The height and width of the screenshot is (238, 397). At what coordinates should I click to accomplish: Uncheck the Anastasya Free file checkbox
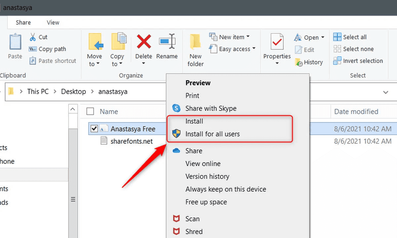94,129
